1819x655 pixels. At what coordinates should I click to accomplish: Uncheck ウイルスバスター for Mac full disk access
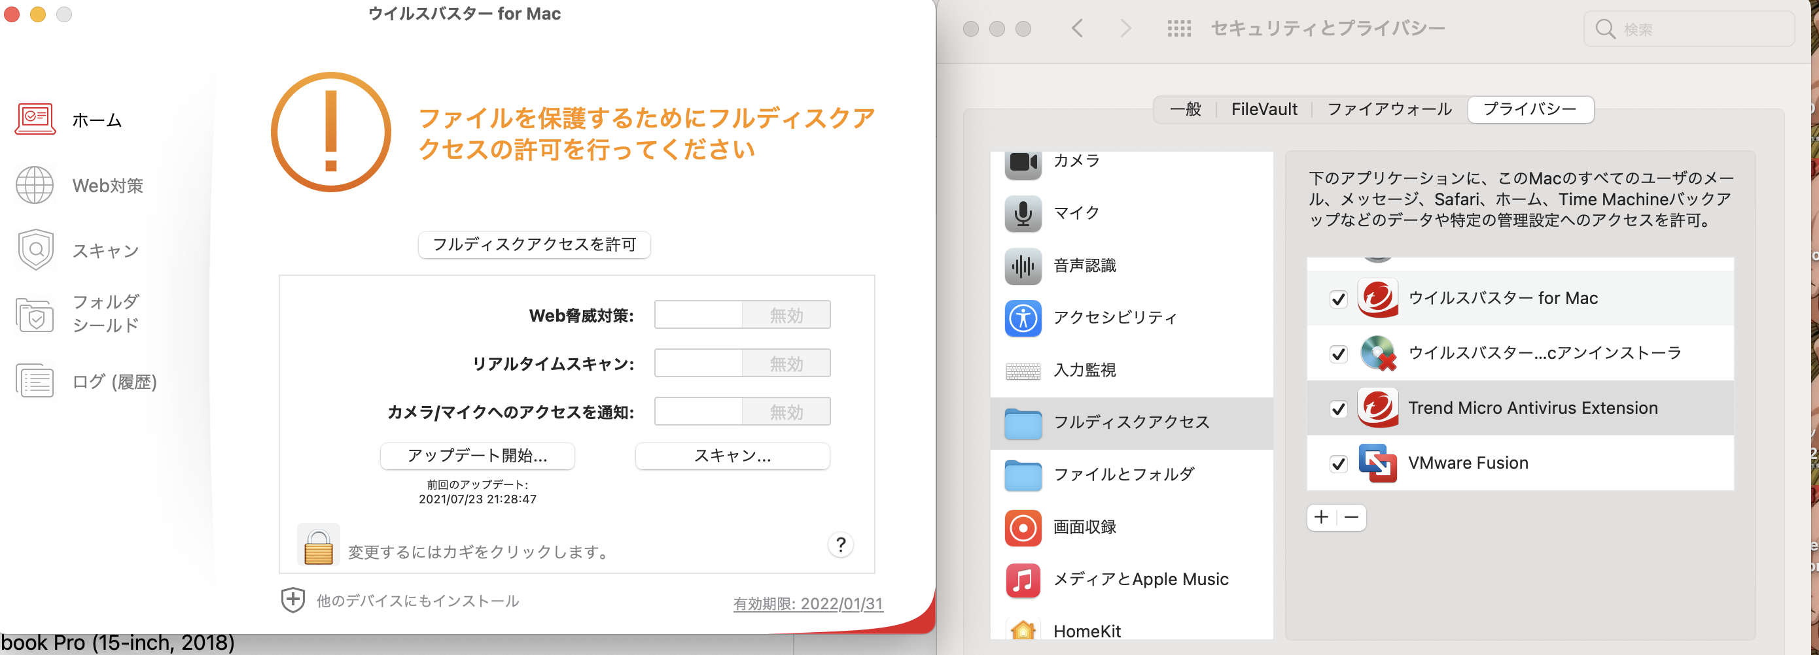click(1338, 299)
